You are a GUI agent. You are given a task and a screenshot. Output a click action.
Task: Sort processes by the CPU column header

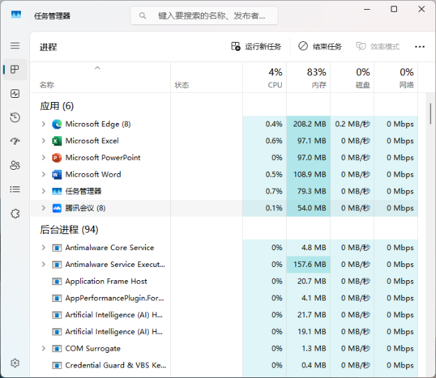pos(264,78)
